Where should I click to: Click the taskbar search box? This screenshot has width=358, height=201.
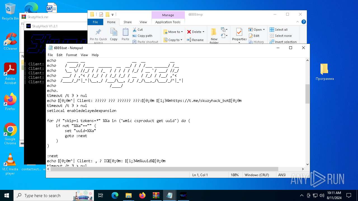pos(54,195)
